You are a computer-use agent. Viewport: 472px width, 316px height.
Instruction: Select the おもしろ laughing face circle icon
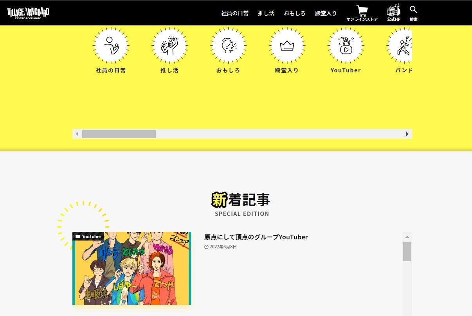tap(228, 45)
